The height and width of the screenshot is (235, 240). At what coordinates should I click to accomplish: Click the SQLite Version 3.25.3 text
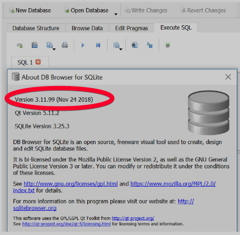tap(42, 126)
